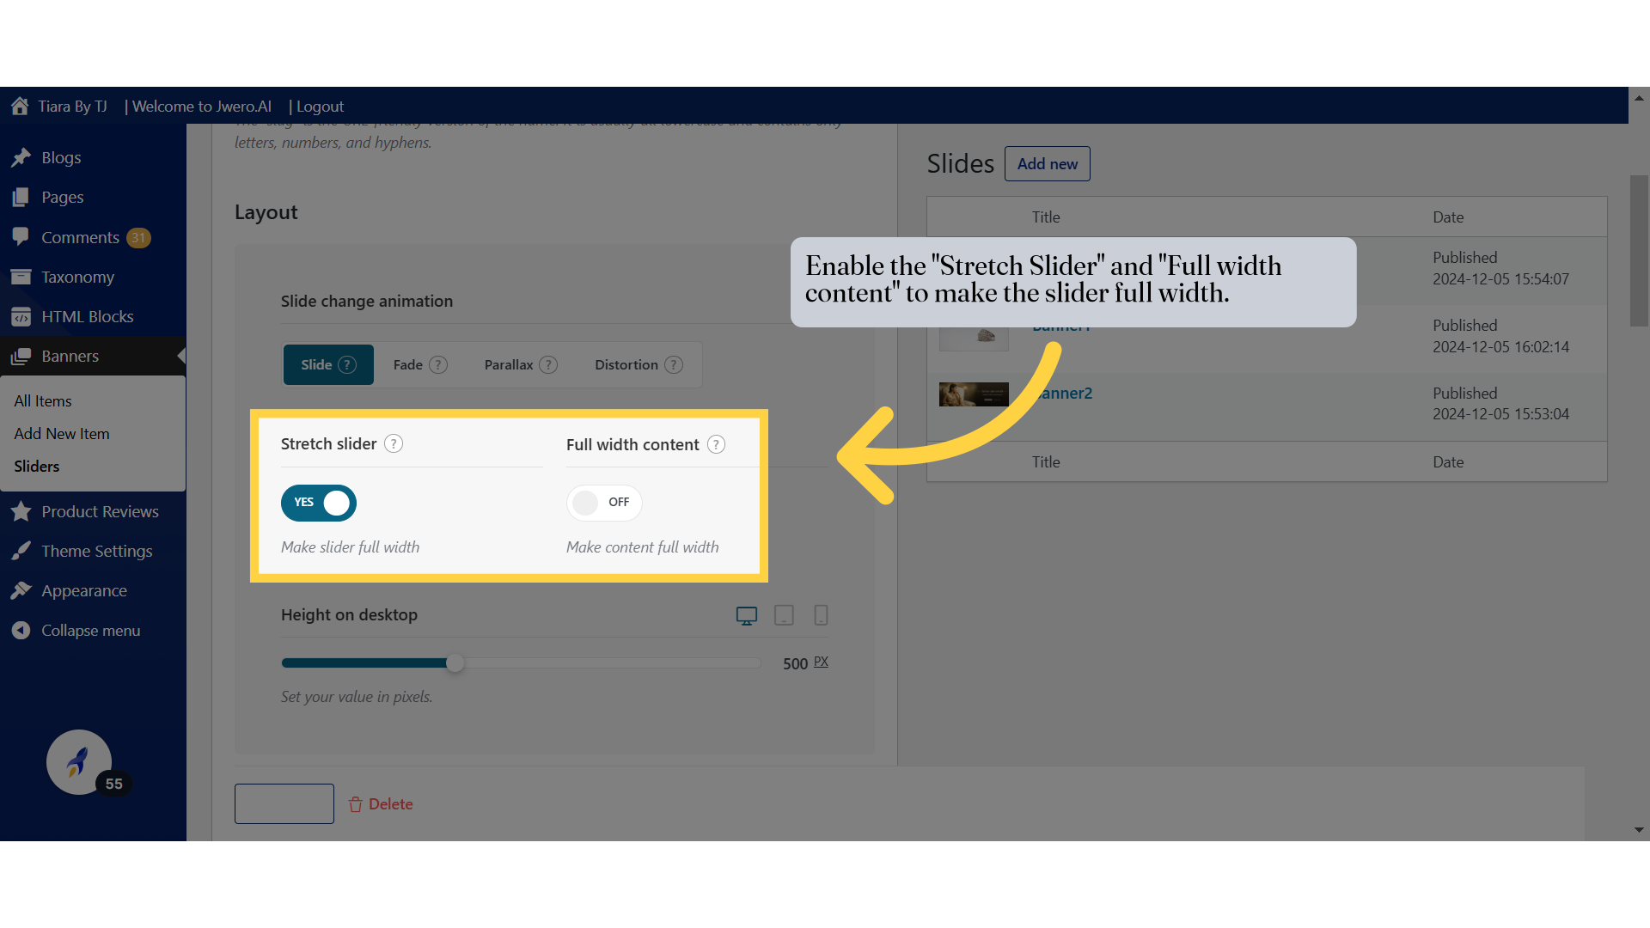The height and width of the screenshot is (928, 1650).
Task: Open Product Reviews in the sidebar
Action: [100, 511]
